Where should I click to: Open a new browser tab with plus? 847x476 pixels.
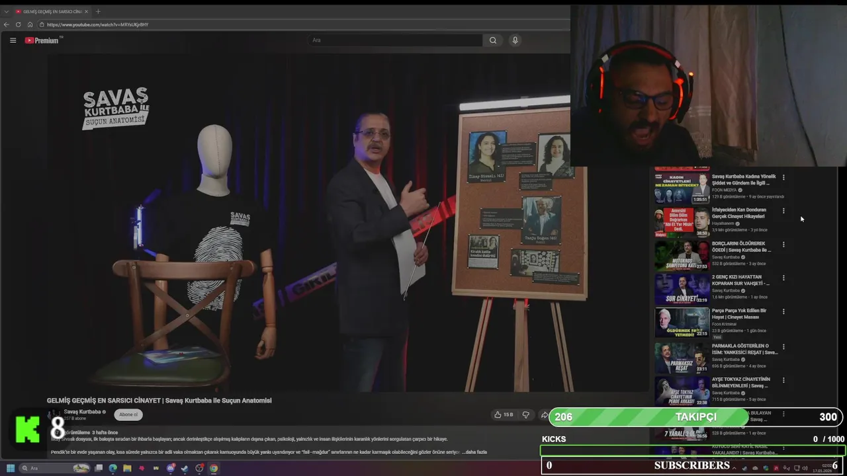[98, 11]
